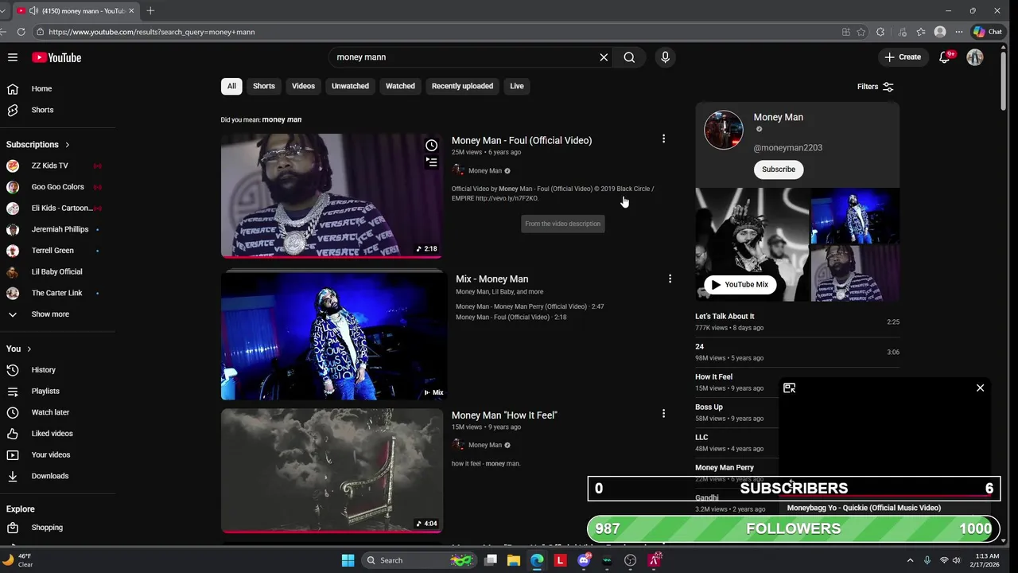Click the browser address bar URL

(151, 32)
